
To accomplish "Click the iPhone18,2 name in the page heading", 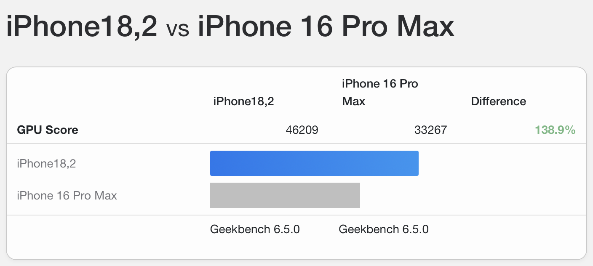I will (x=82, y=26).
